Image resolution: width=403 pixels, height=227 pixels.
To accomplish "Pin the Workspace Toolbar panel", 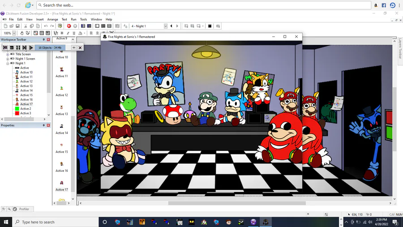I will 43,39.
